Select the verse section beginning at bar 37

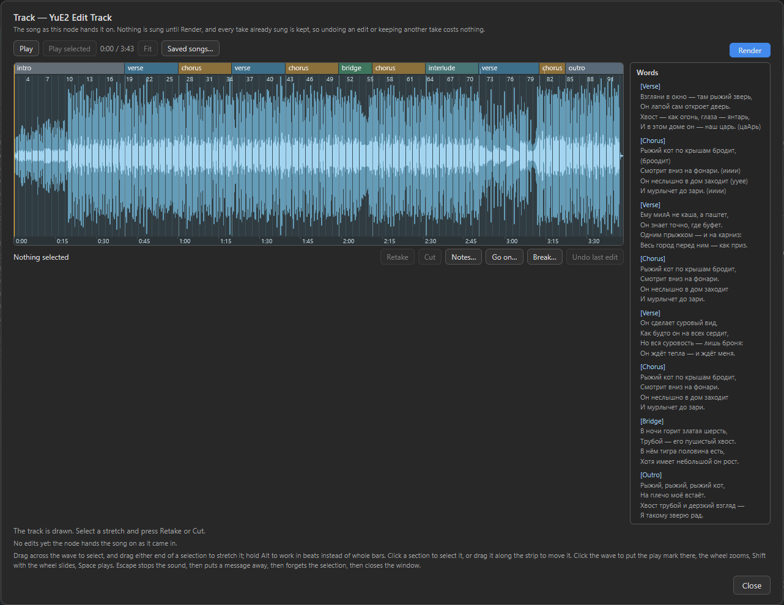click(x=259, y=68)
